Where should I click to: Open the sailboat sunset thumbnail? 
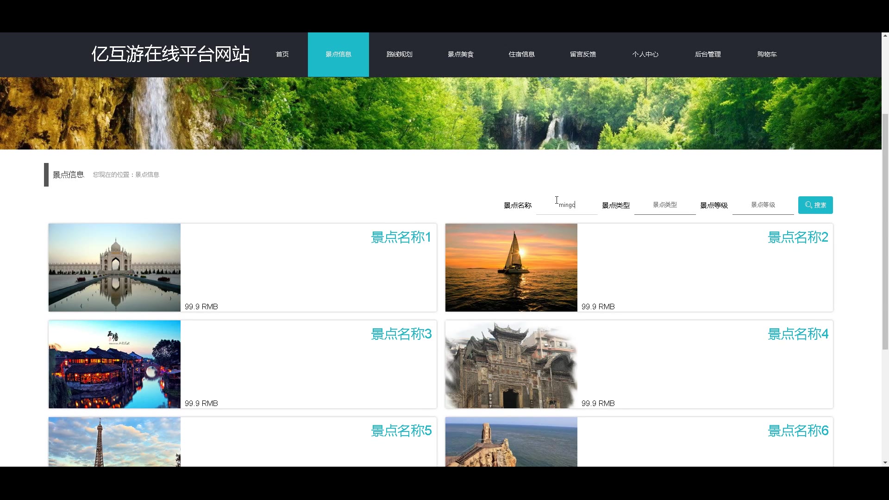[511, 268]
